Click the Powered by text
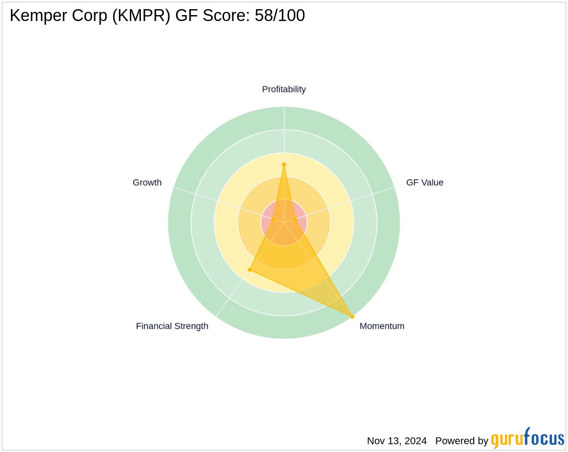This screenshot has height=452, width=568. pos(462,441)
